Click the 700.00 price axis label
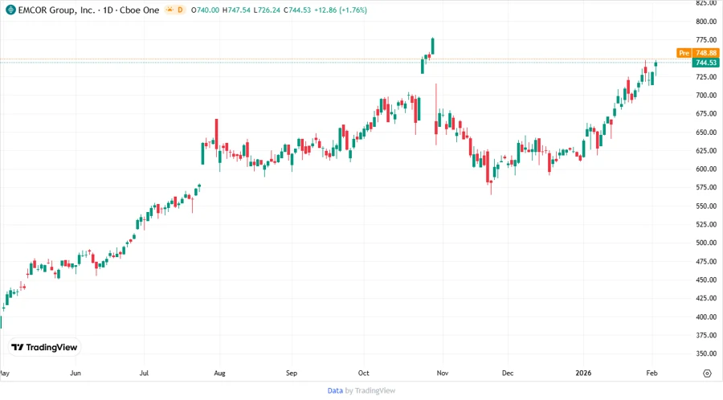Viewport: 723px width, 400px height. pos(706,96)
